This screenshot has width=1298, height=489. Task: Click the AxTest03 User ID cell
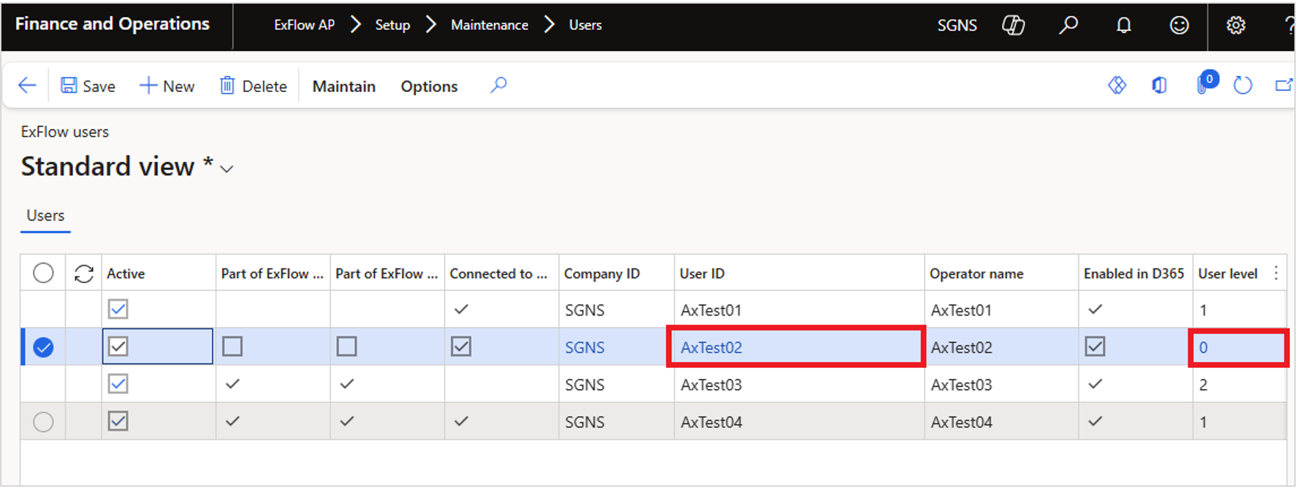799,384
